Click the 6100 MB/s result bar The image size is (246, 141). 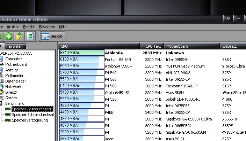point(82,60)
